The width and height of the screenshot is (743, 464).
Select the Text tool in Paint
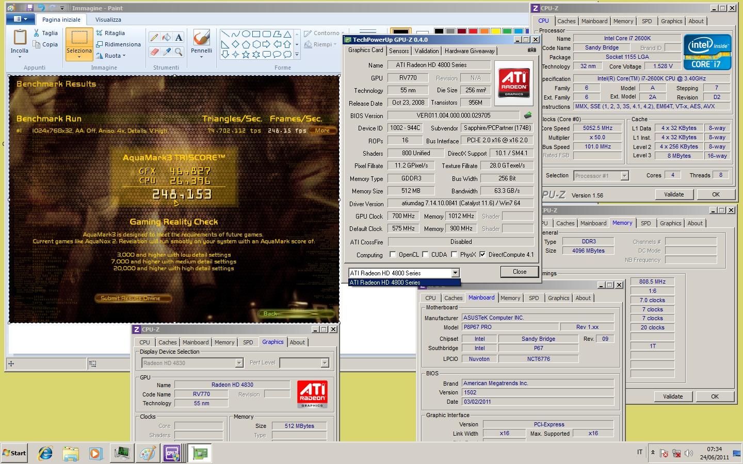tap(179, 37)
